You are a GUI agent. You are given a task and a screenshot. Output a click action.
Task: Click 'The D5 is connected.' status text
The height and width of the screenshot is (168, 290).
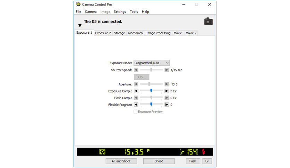tap(103, 22)
